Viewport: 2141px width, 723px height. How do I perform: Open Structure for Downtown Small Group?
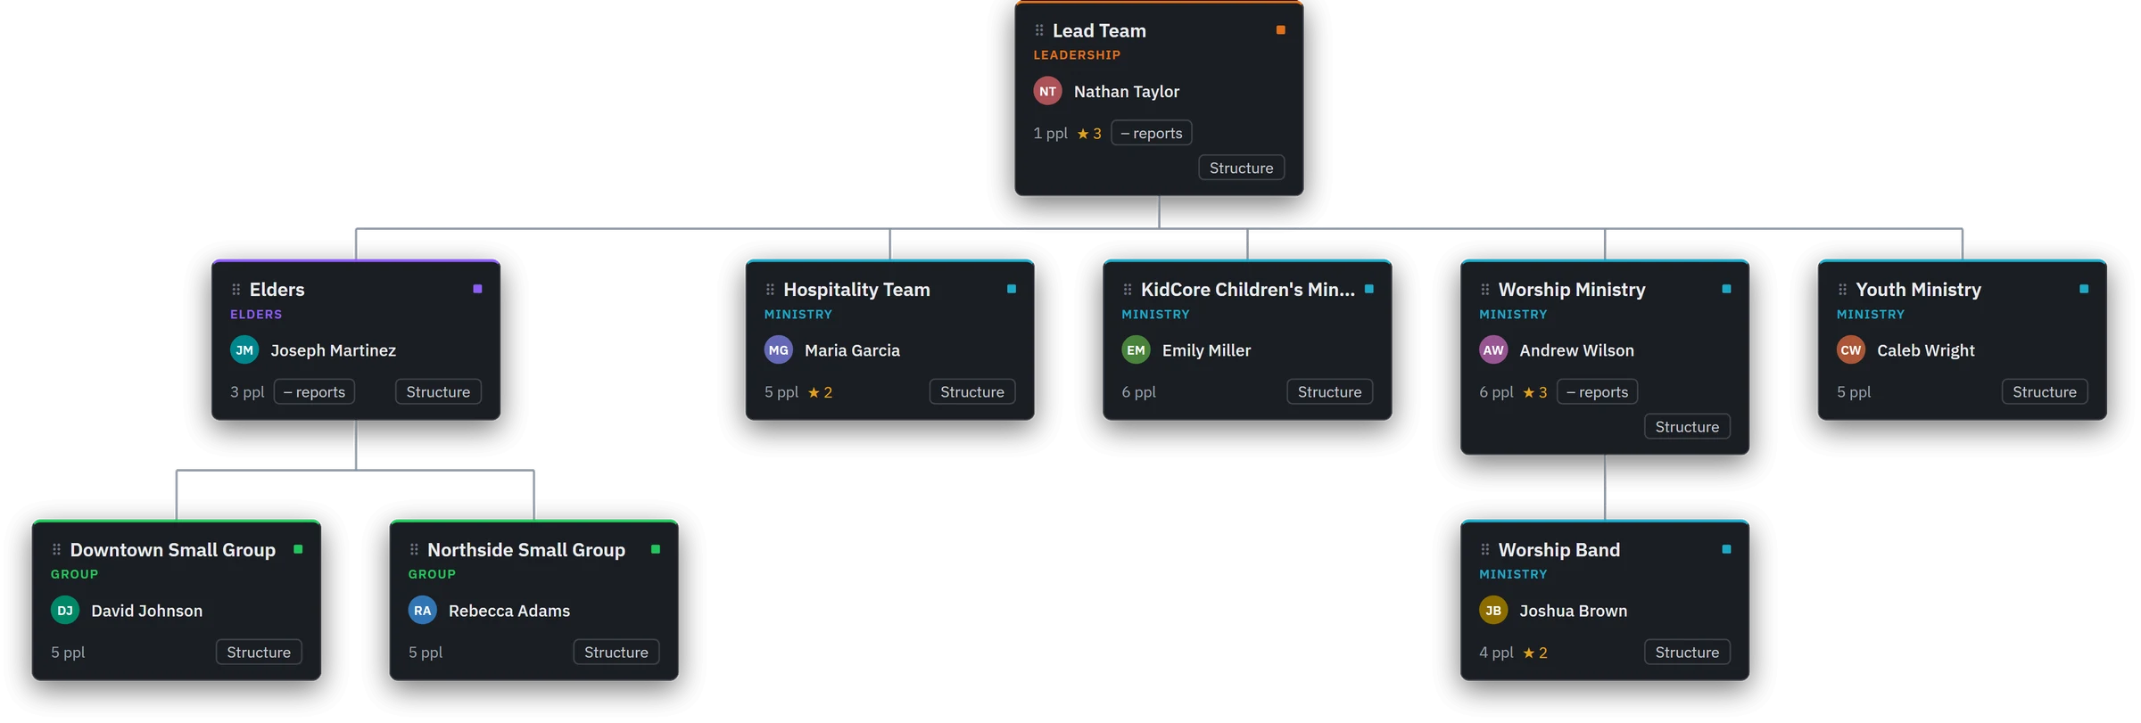pyautogui.click(x=259, y=653)
